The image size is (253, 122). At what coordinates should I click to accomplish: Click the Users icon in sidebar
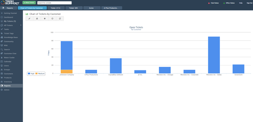pos(2,65)
